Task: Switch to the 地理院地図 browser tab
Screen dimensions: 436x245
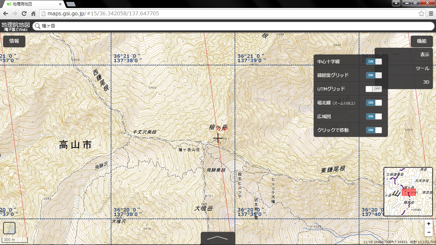Action: click(34, 4)
